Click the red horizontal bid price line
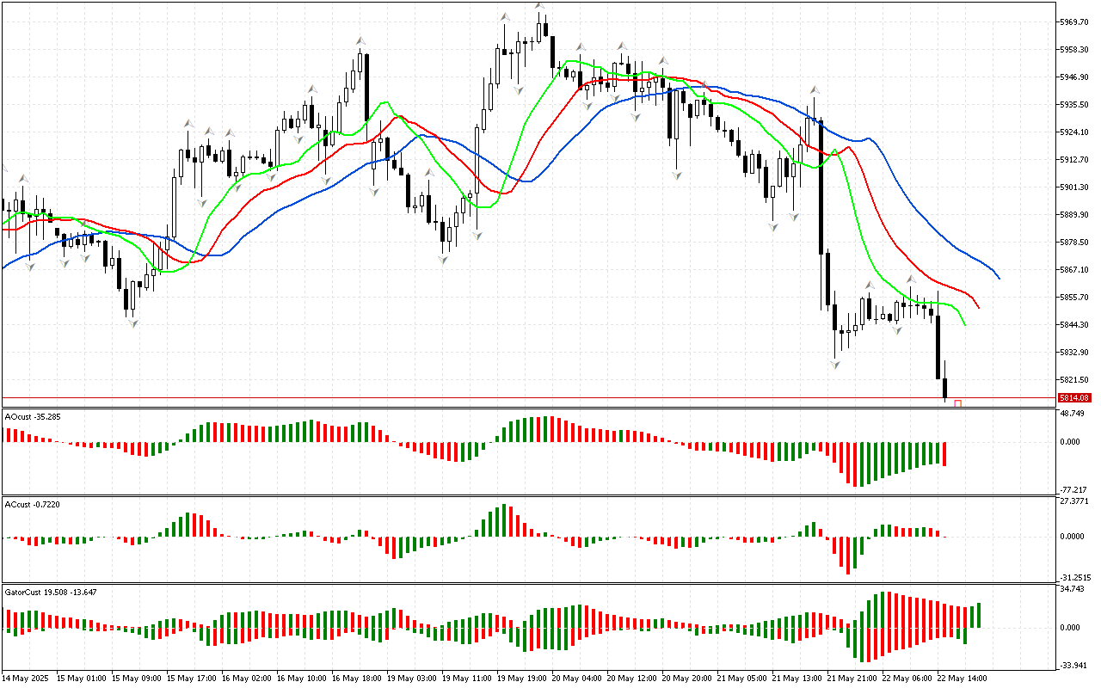The image size is (1101, 688). 516,398
